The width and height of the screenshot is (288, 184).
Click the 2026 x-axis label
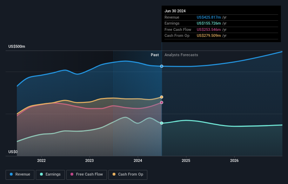[234, 161]
